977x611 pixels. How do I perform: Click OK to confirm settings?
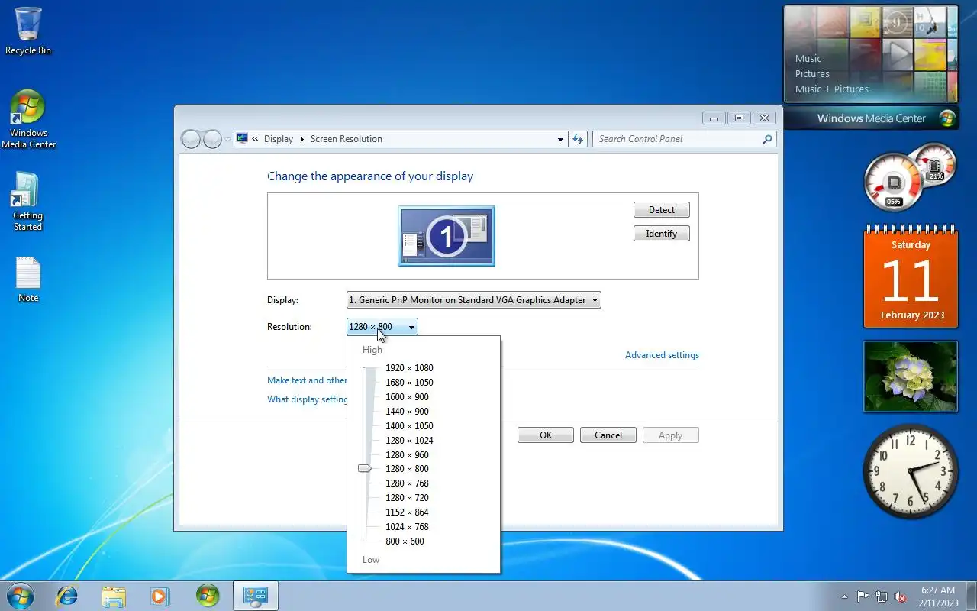click(x=546, y=435)
